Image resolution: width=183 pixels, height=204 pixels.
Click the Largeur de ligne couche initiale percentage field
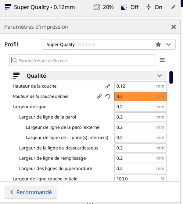click(x=140, y=178)
